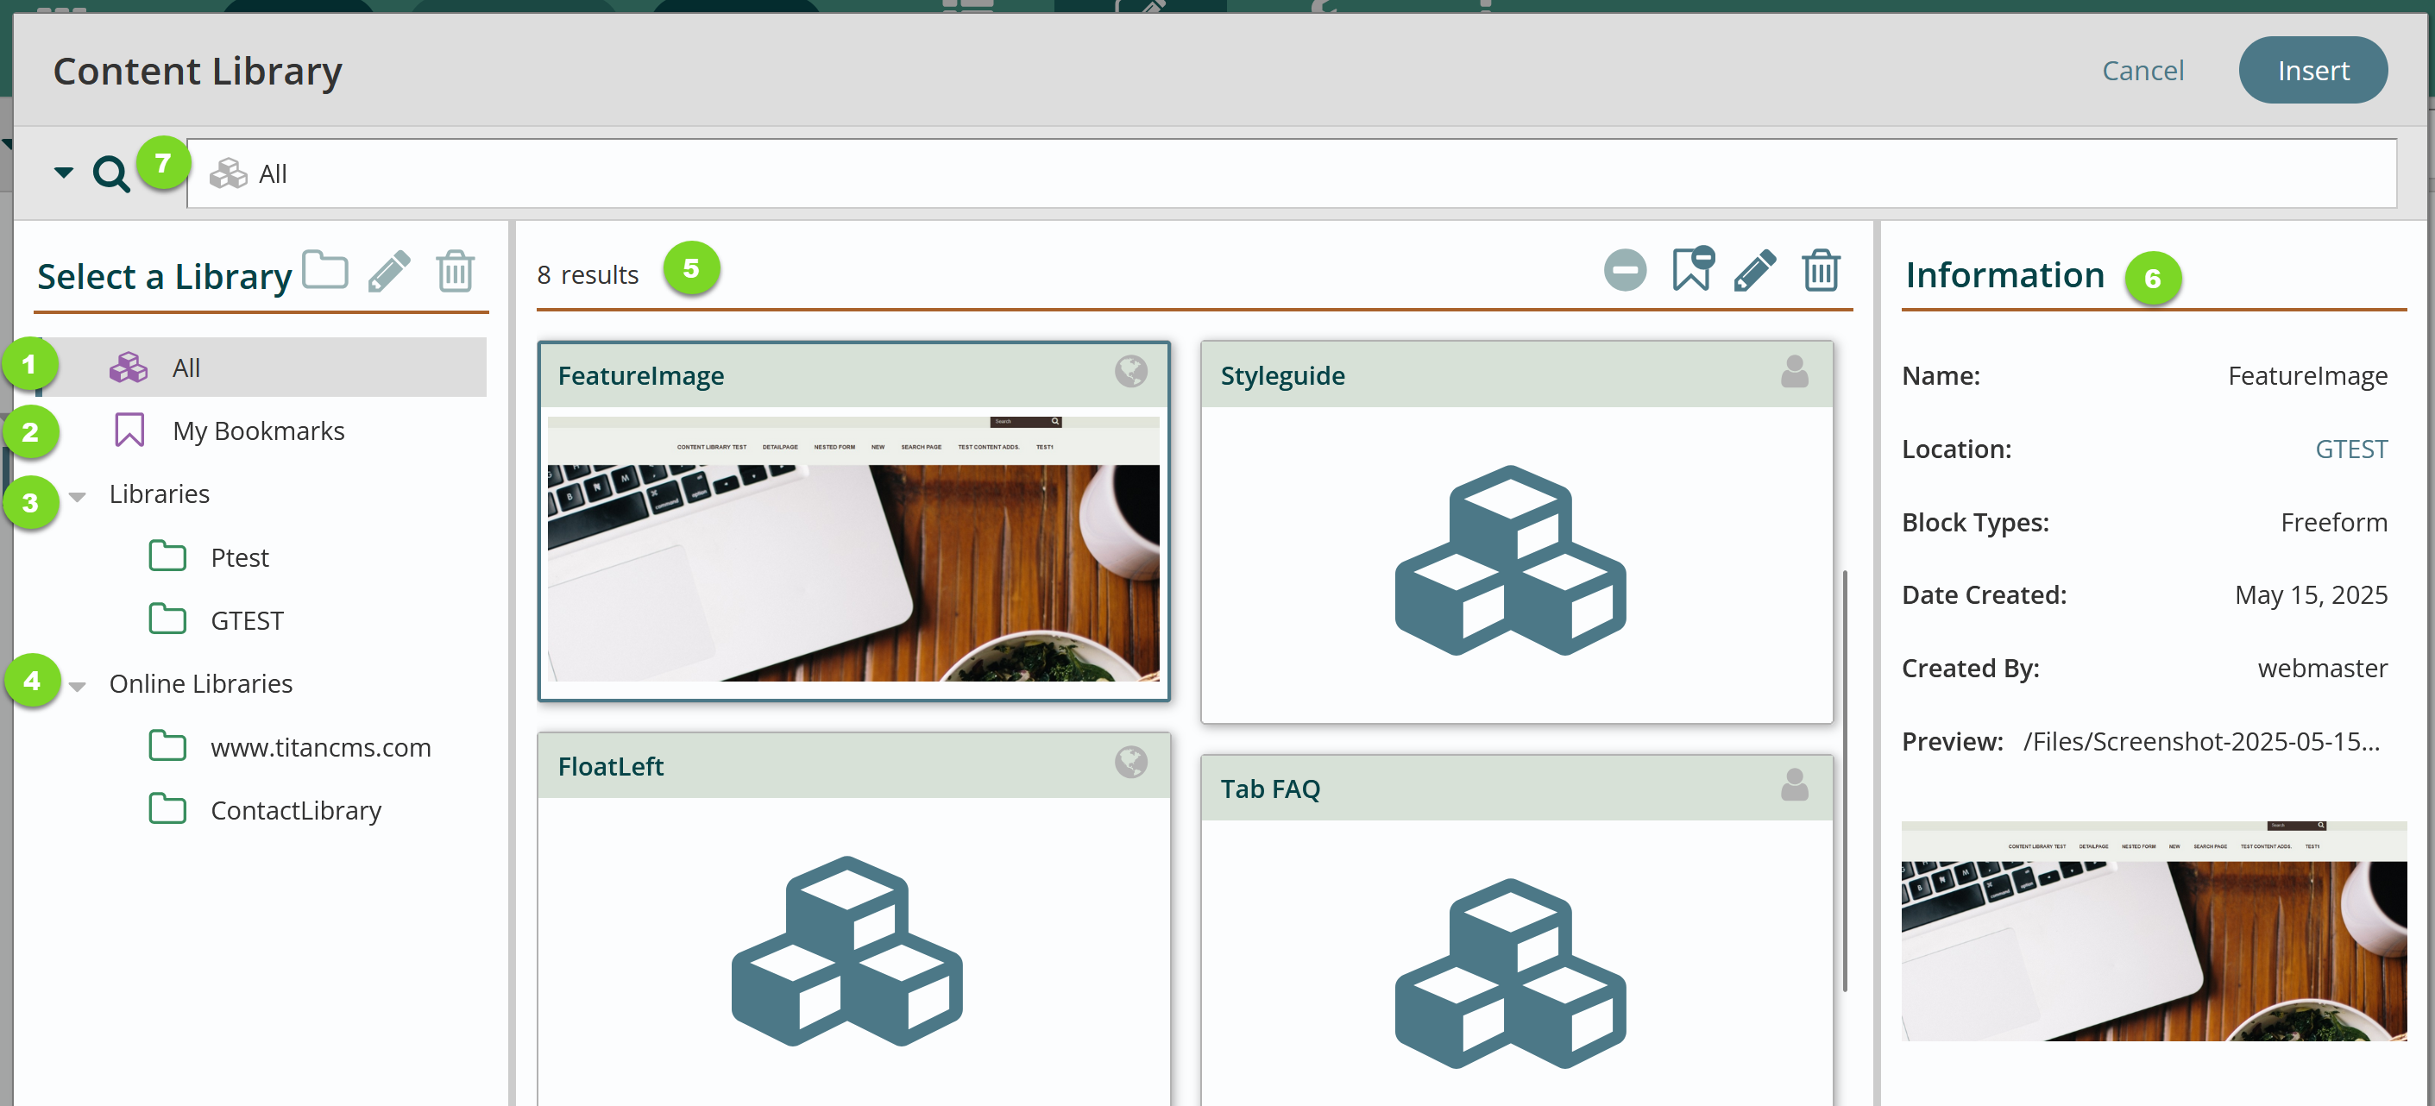Viewport: 2435px width, 1106px height.
Task: Click the remove bookmark icon
Action: tap(1692, 269)
